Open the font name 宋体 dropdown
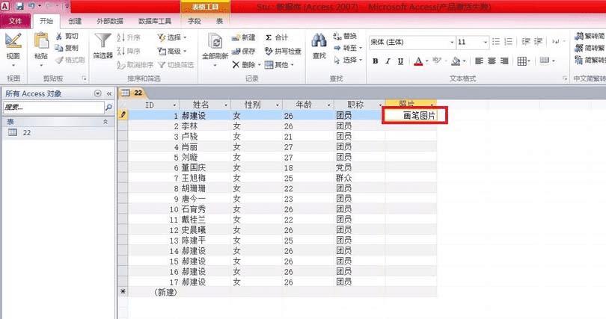 pos(452,42)
